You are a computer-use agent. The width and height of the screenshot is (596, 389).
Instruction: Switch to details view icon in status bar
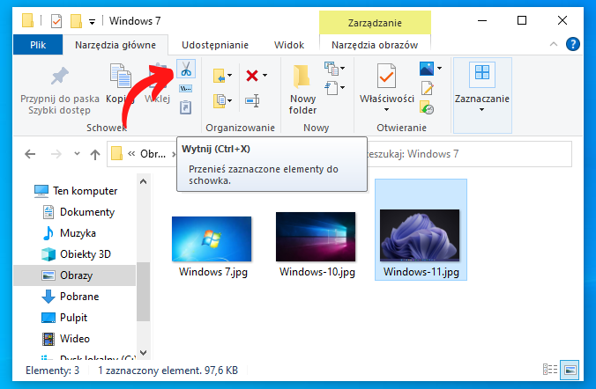point(549,370)
